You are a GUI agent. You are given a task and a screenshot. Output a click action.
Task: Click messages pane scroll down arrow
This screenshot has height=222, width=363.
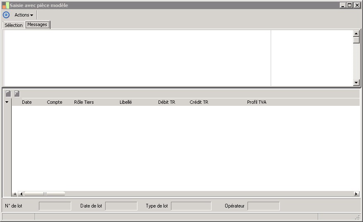click(356, 83)
